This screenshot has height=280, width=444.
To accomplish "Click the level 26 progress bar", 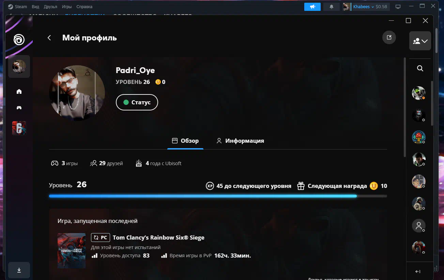I will tap(218, 196).
